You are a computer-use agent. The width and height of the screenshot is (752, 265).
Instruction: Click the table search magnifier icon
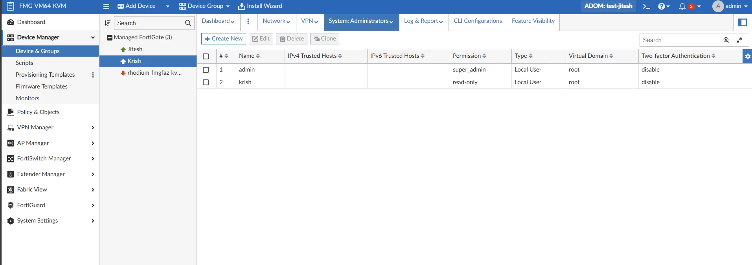pyautogui.click(x=726, y=40)
